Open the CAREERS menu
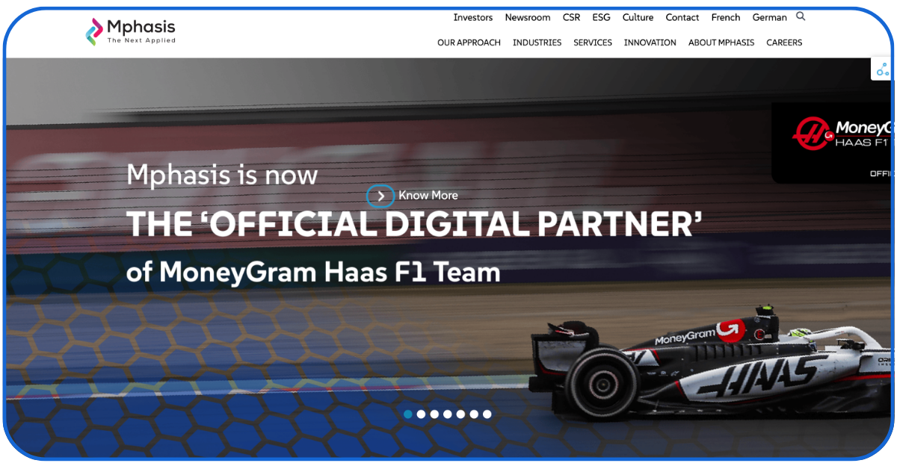Viewport: 897px width, 469px height. [784, 43]
